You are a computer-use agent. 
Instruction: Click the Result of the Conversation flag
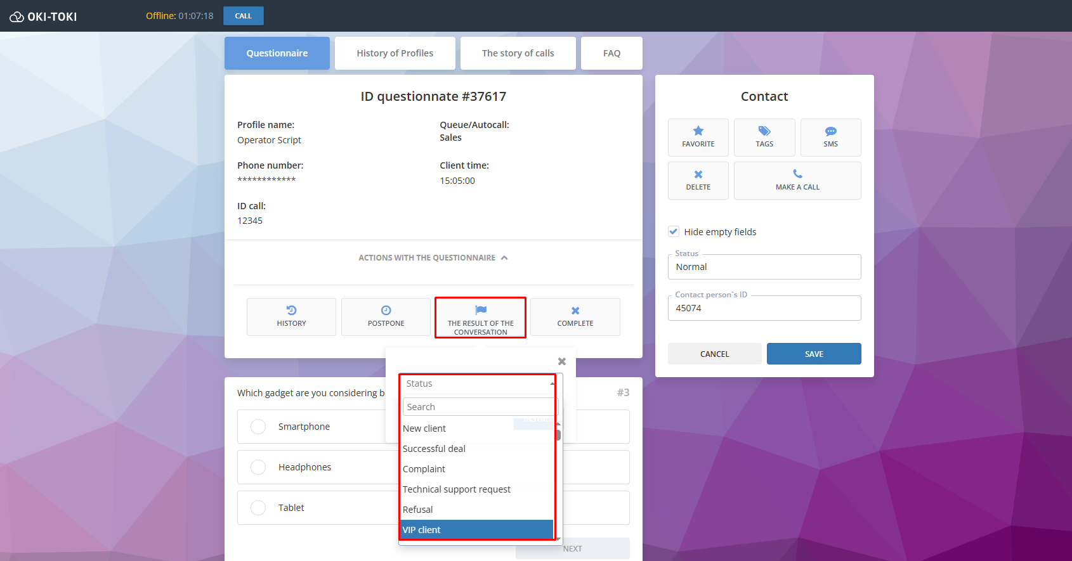[x=480, y=311]
